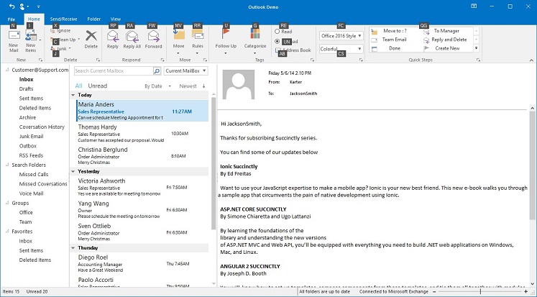
Task: Click the Reply icon in Respond group
Action: 113,36
